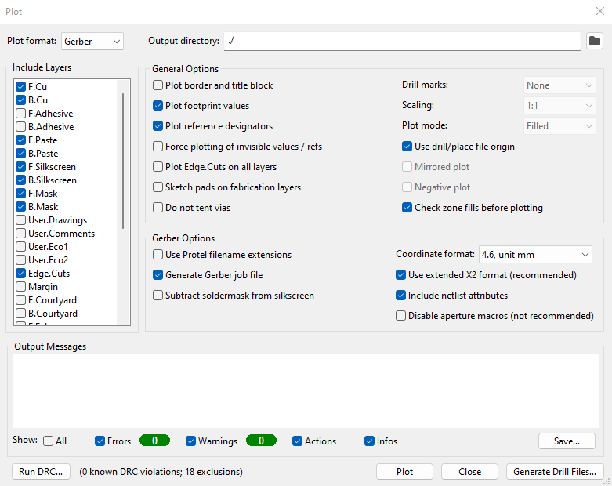Enable the User.Comments layer
The image size is (612, 486).
[20, 234]
